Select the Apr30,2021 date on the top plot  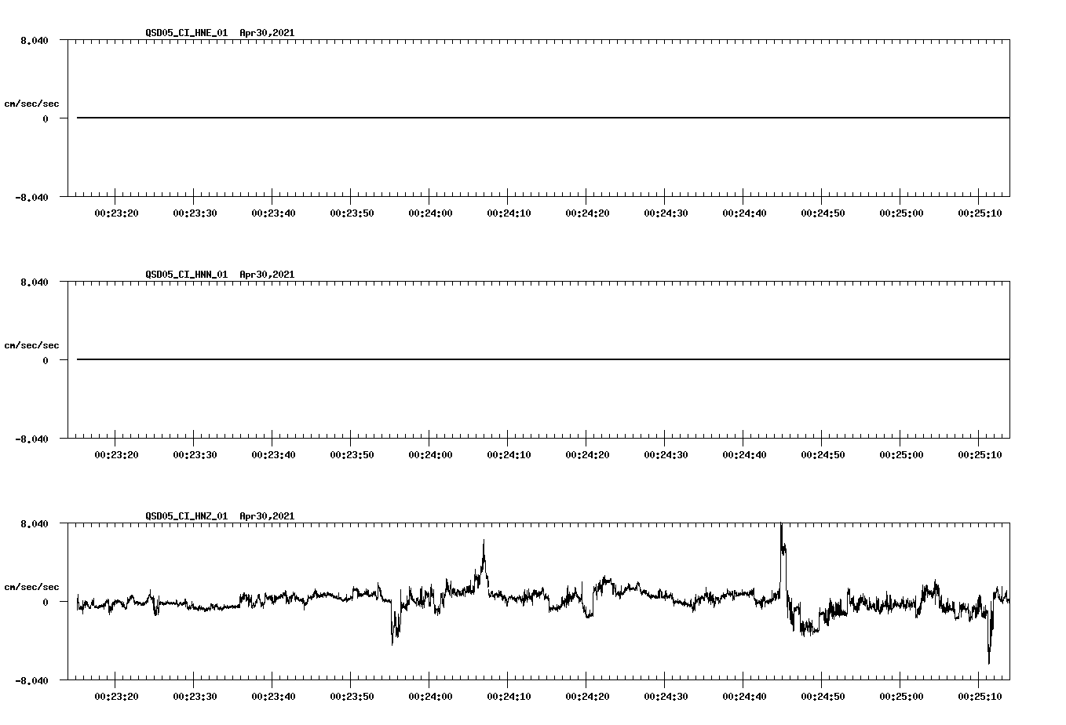click(x=266, y=33)
